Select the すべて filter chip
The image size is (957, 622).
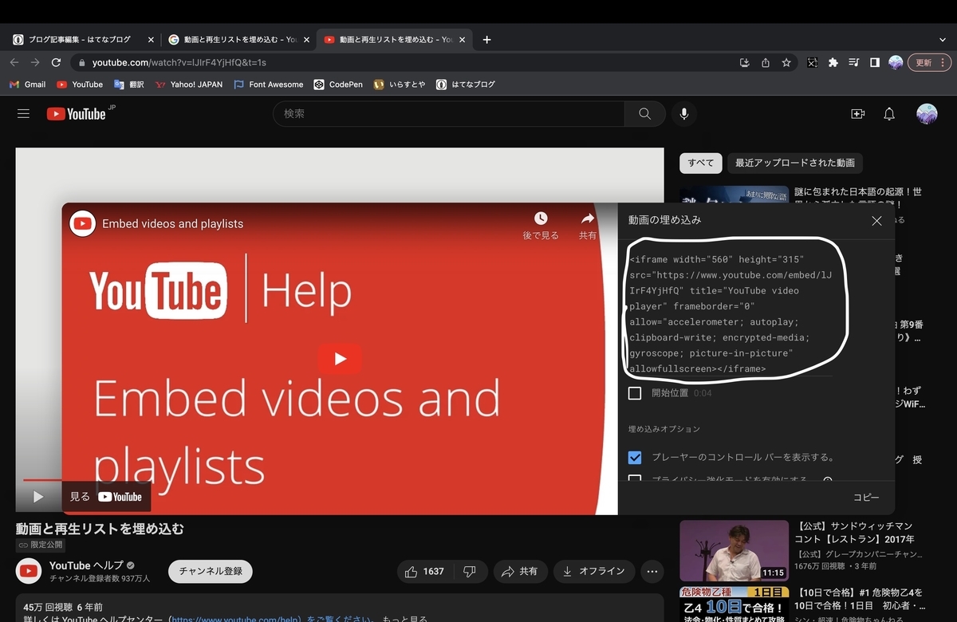701,163
